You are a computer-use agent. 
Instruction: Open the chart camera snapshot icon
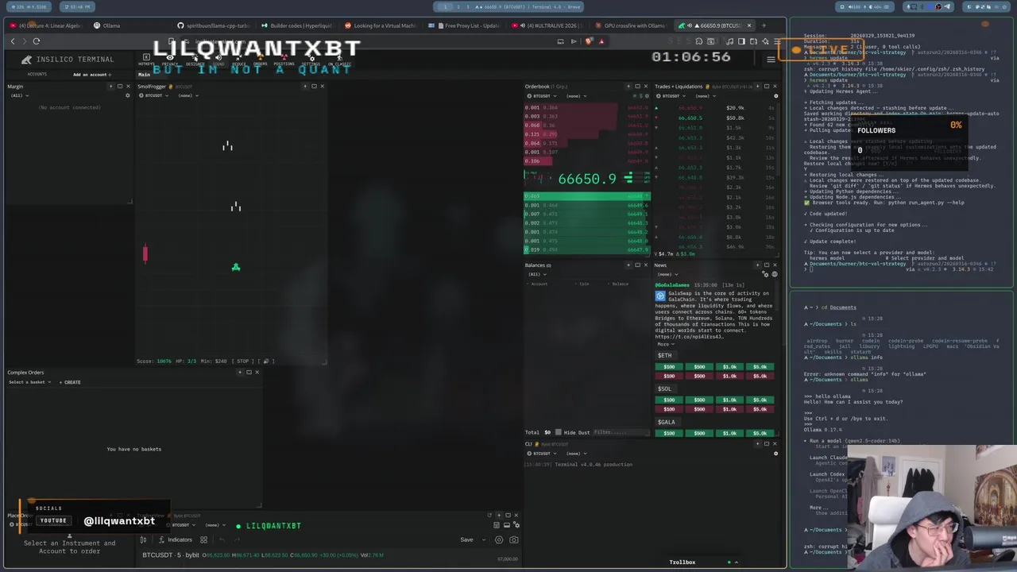pos(514,539)
